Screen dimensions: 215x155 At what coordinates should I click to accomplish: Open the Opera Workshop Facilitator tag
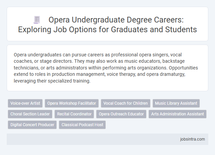pos(72,103)
